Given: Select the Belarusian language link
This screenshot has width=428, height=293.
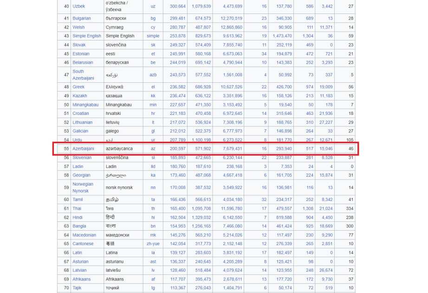Looking at the screenshot, I should click(x=83, y=62).
